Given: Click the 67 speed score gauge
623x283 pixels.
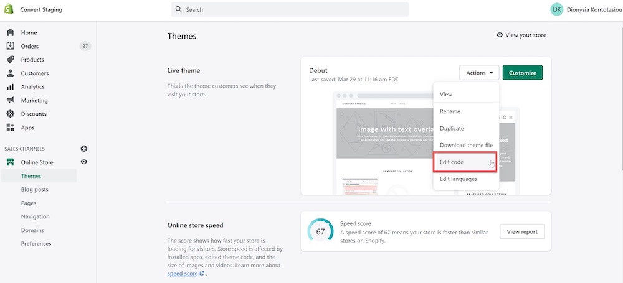Looking at the screenshot, I should coord(321,231).
